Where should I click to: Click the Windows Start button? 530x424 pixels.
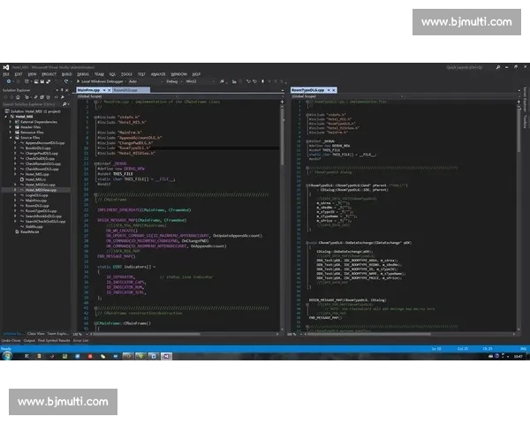(x=7, y=356)
